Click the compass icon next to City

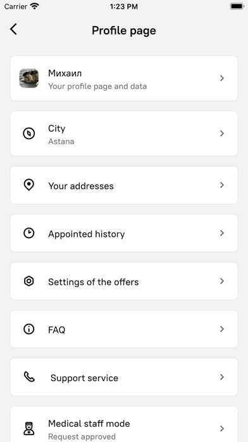[x=28, y=133]
